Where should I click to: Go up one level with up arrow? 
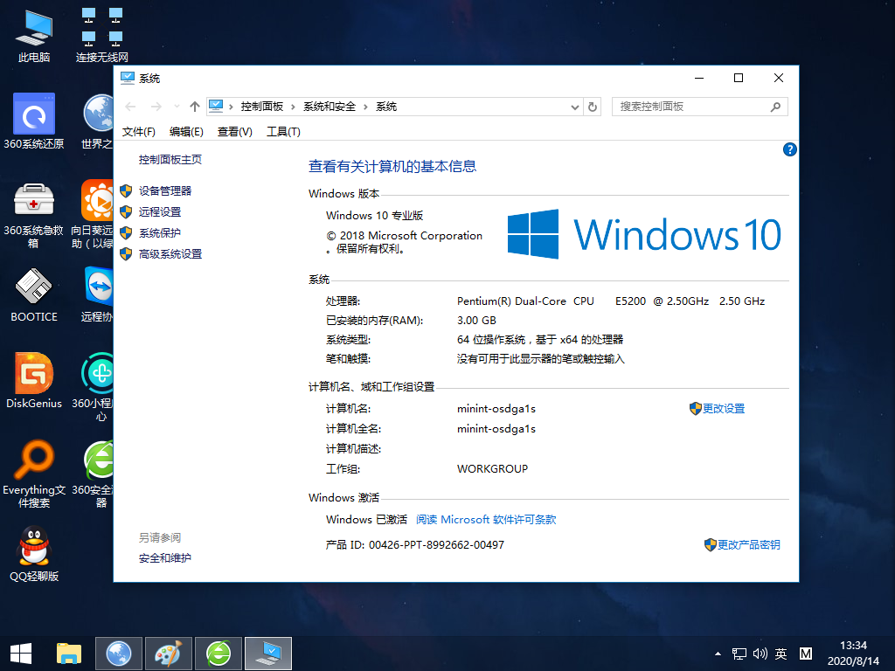pos(195,107)
